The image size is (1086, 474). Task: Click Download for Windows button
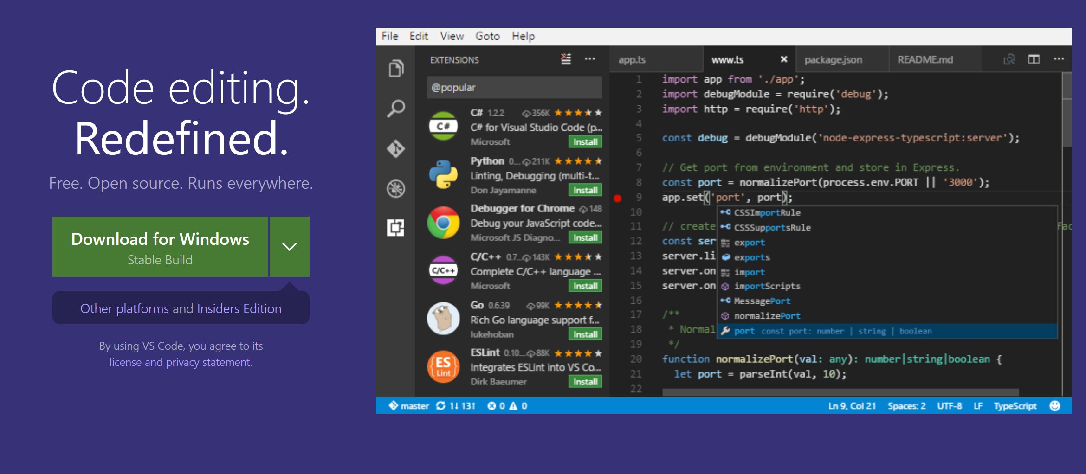(160, 247)
